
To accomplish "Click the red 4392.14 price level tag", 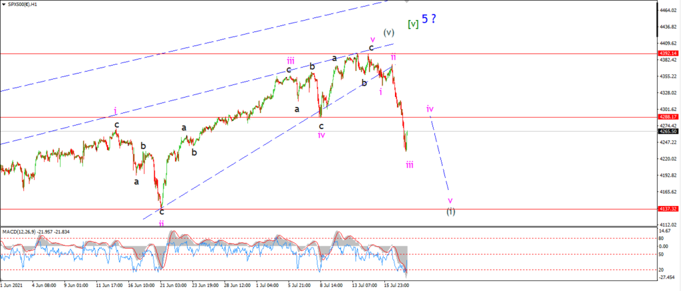I will point(668,53).
